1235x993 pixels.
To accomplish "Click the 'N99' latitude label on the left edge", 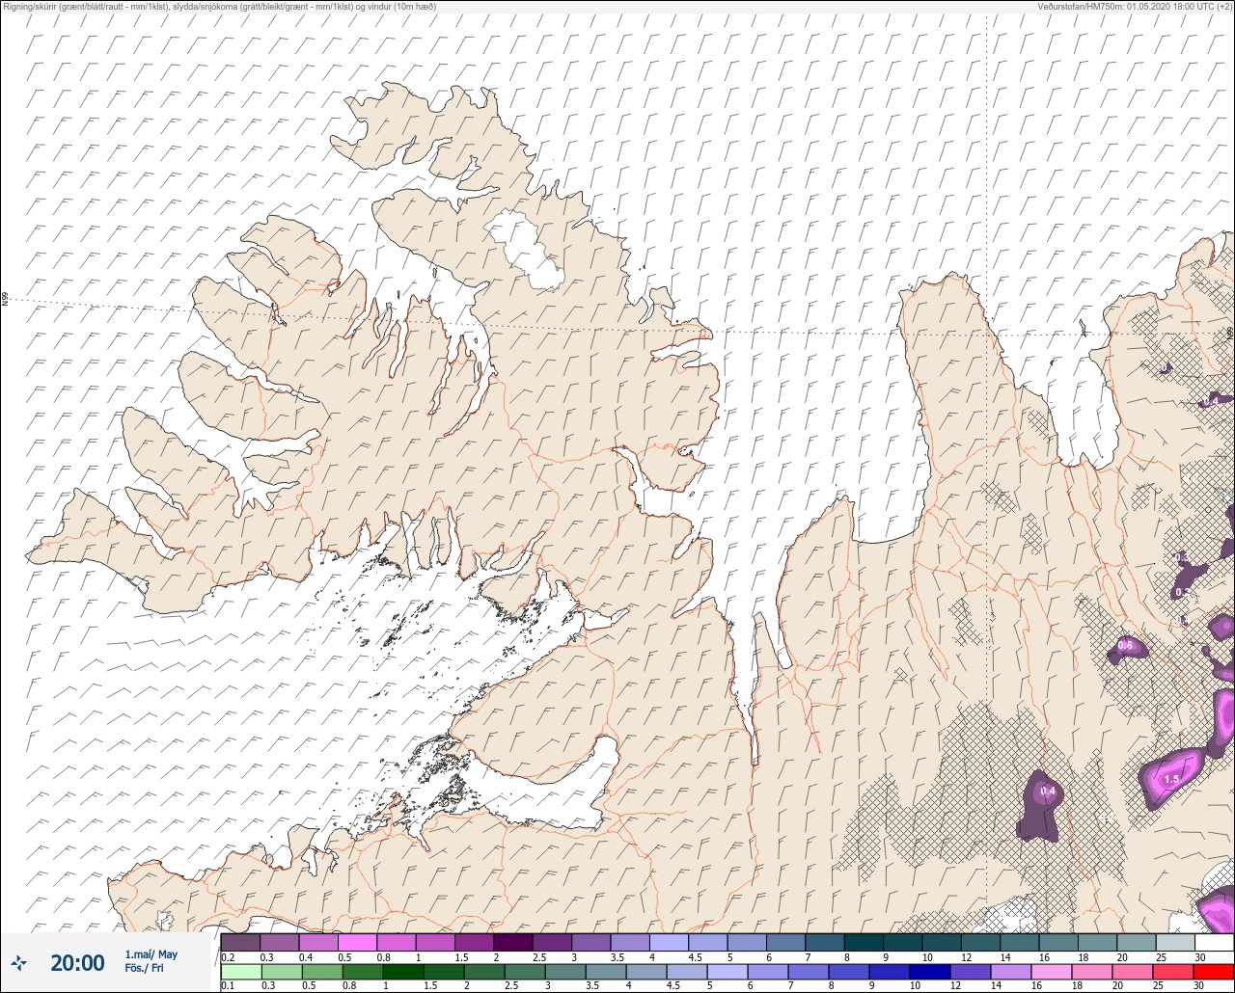I will click(x=5, y=300).
